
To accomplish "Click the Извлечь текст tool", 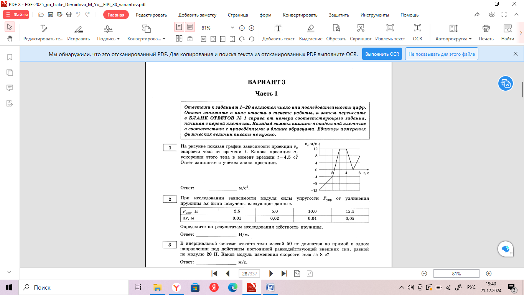I will [390, 33].
